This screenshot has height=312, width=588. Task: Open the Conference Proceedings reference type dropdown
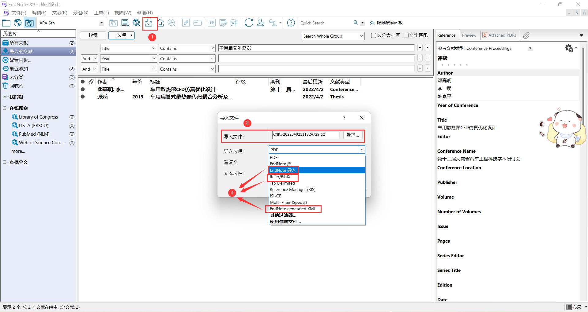(x=530, y=48)
